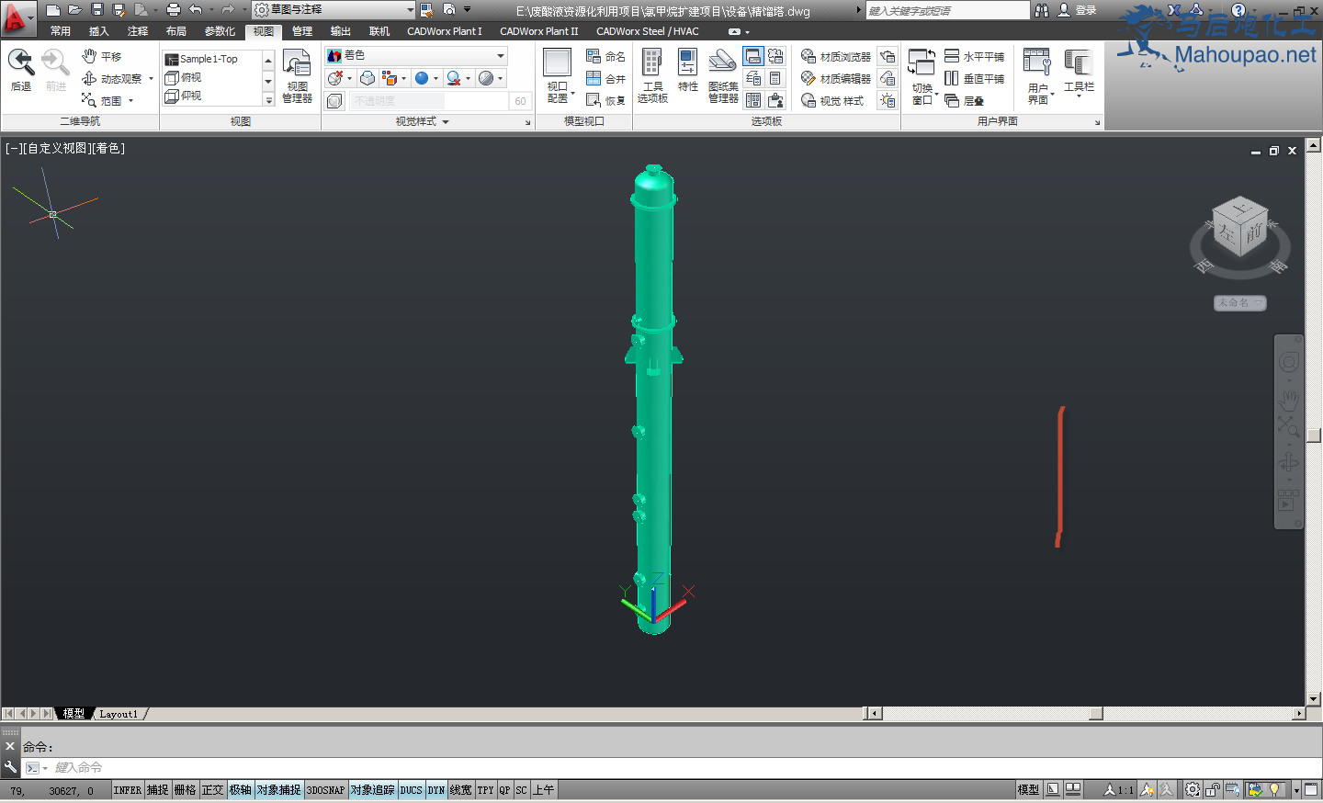Image resolution: width=1323 pixels, height=803 pixels.
Task: Toggle 正交 ortho mode in status bar
Action: click(x=212, y=790)
